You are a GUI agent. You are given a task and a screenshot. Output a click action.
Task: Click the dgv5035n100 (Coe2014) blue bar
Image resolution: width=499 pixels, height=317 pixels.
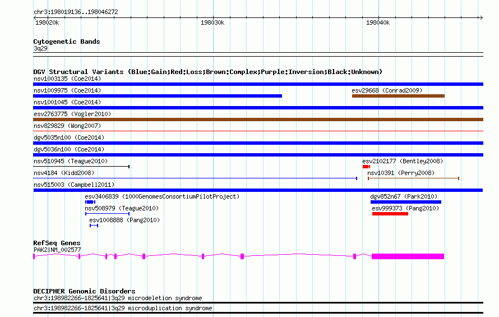pyautogui.click(x=258, y=143)
